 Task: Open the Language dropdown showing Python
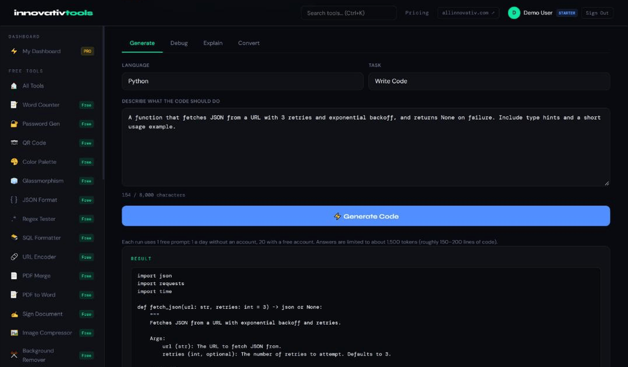[x=243, y=81]
